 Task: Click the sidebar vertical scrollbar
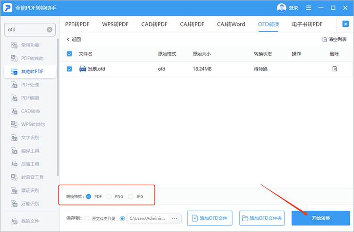click(x=58, y=107)
